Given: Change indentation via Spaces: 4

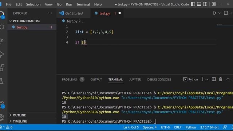Looking at the screenshot, I should [x=150, y=127].
